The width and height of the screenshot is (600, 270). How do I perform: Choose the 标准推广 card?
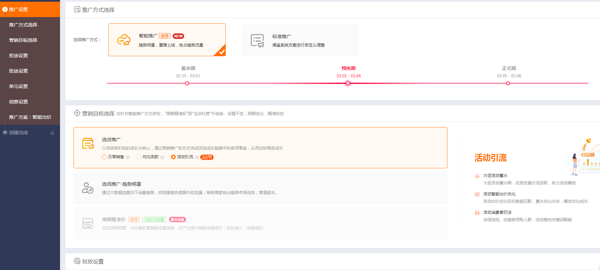pyautogui.click(x=301, y=40)
